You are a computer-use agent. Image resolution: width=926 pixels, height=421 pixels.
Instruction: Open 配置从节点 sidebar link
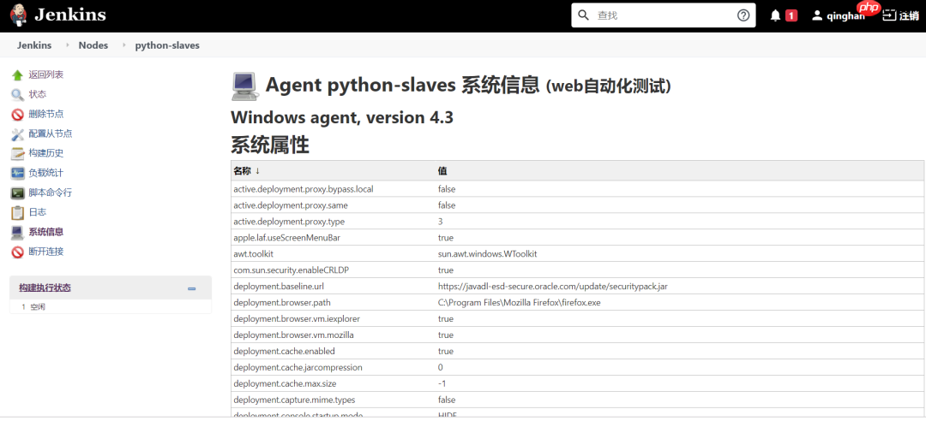51,133
